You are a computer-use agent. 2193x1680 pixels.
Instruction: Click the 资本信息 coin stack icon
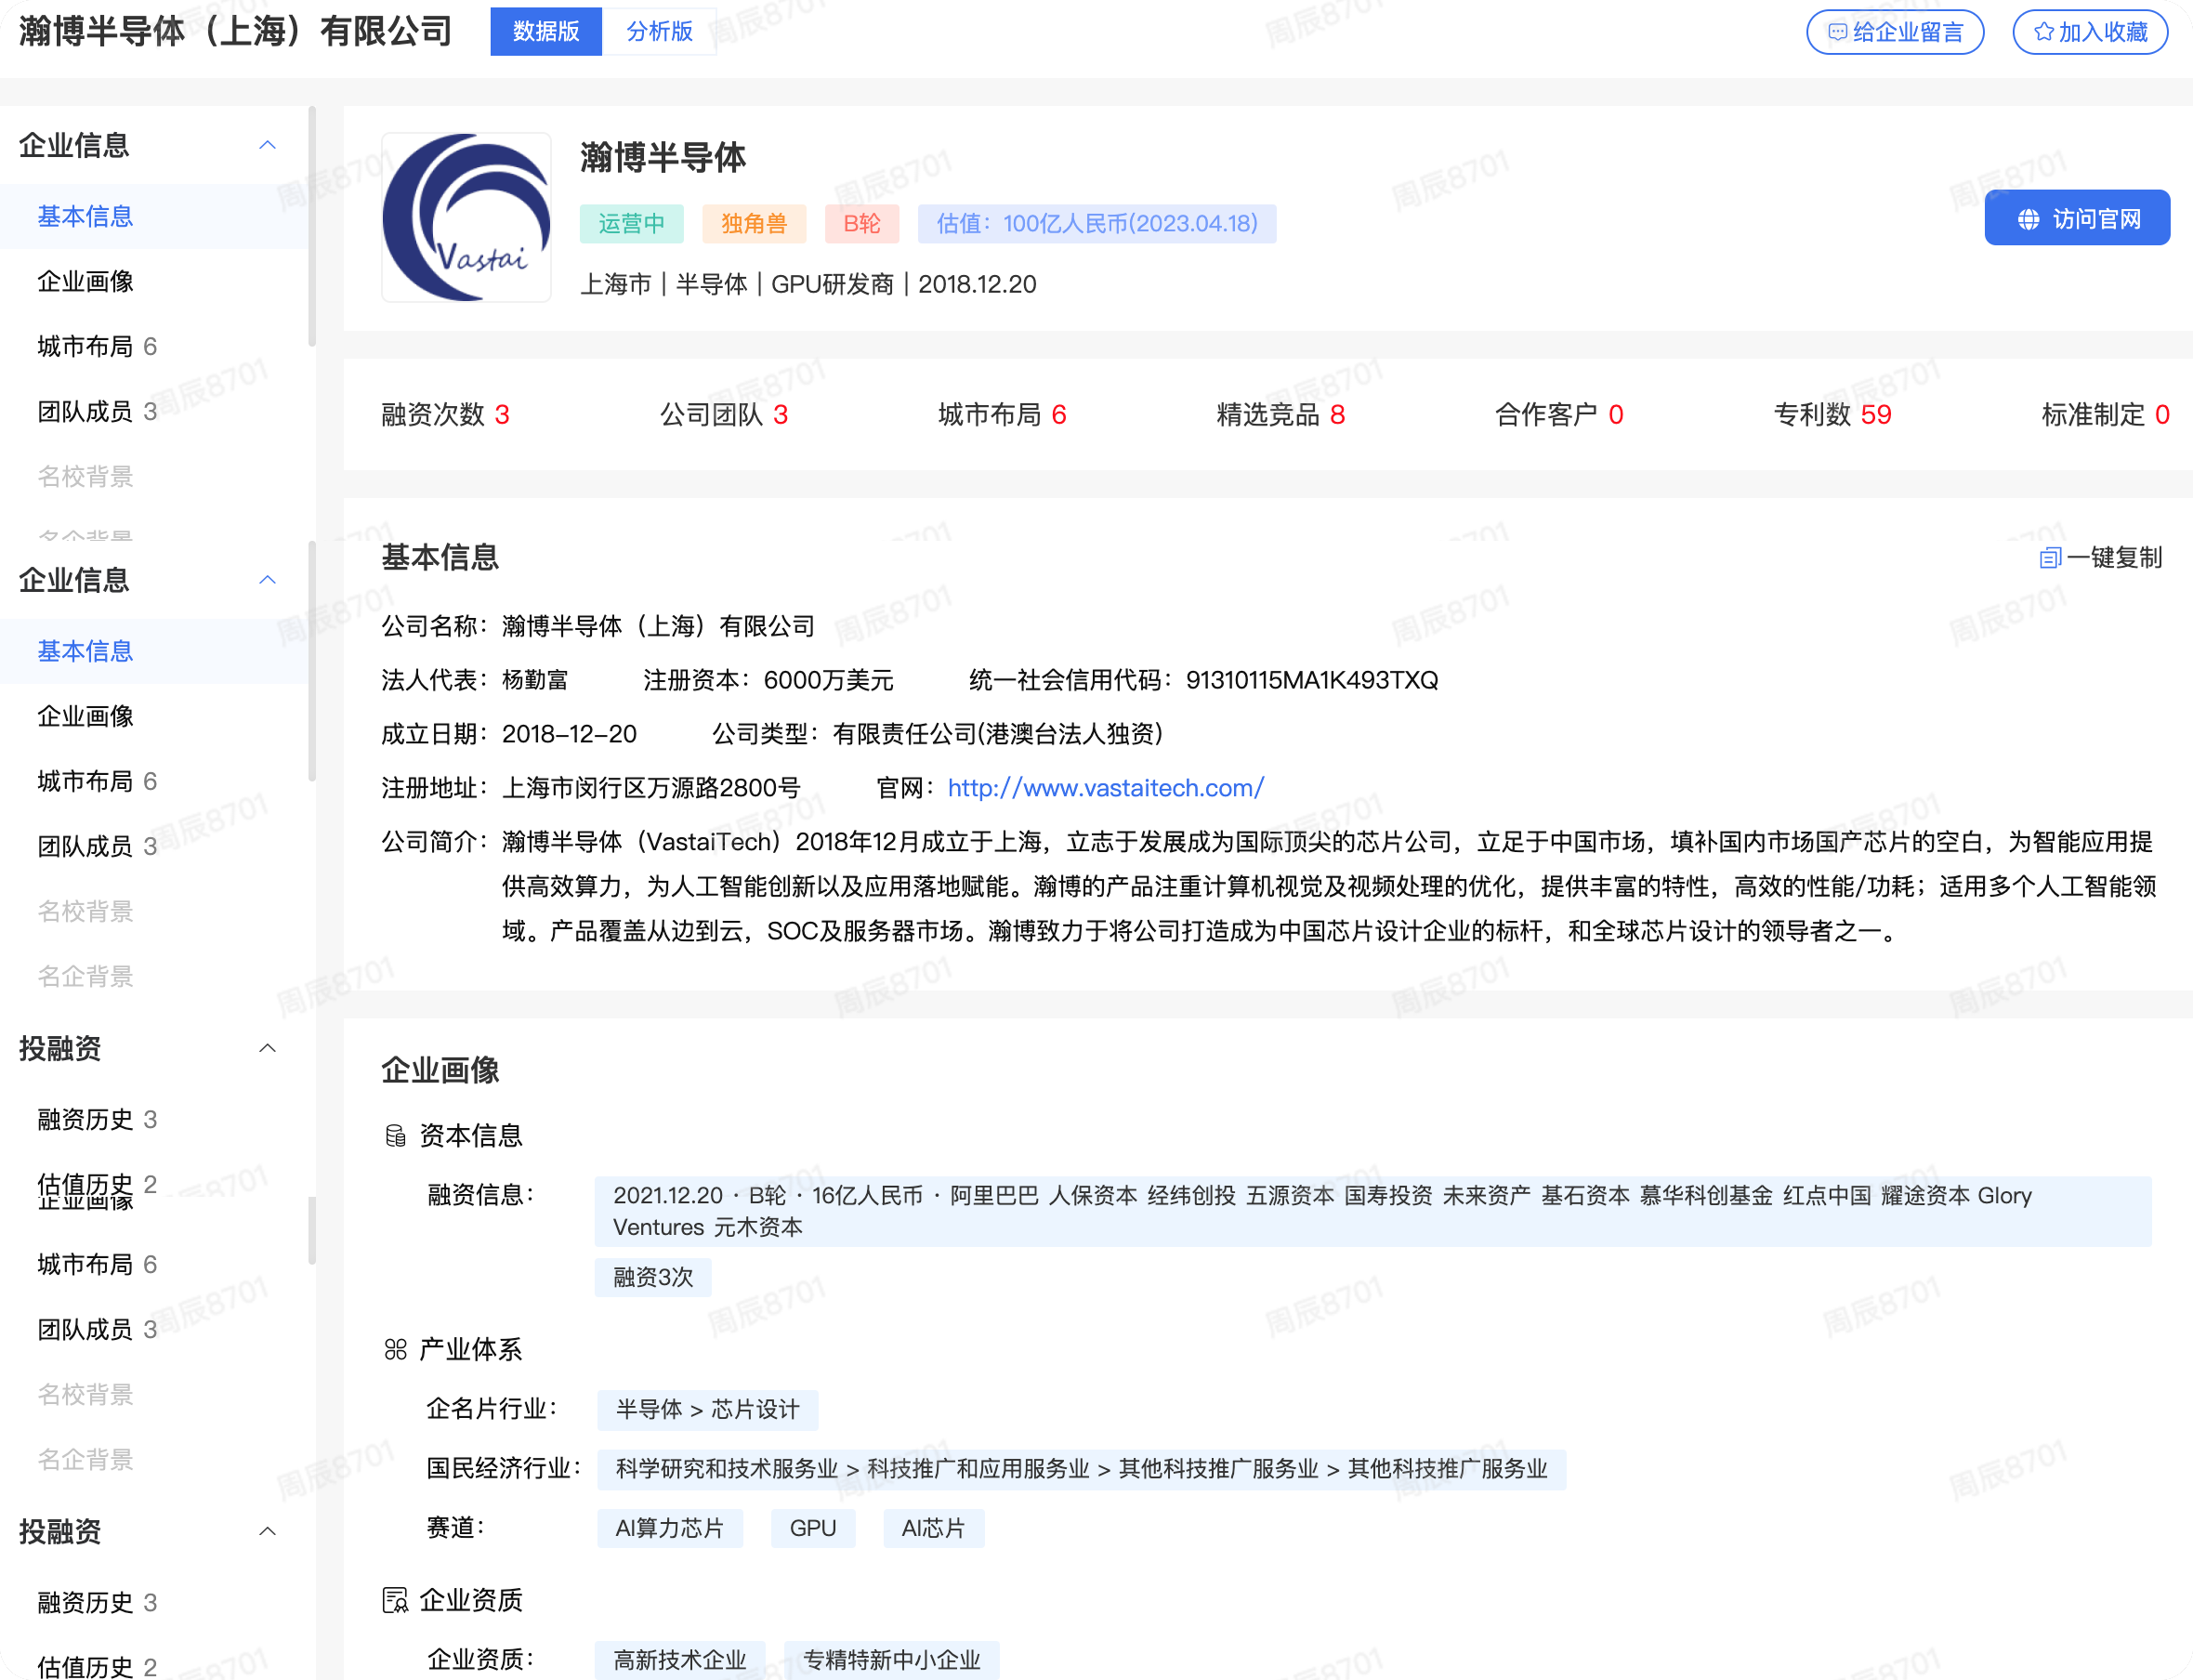[x=395, y=1136]
